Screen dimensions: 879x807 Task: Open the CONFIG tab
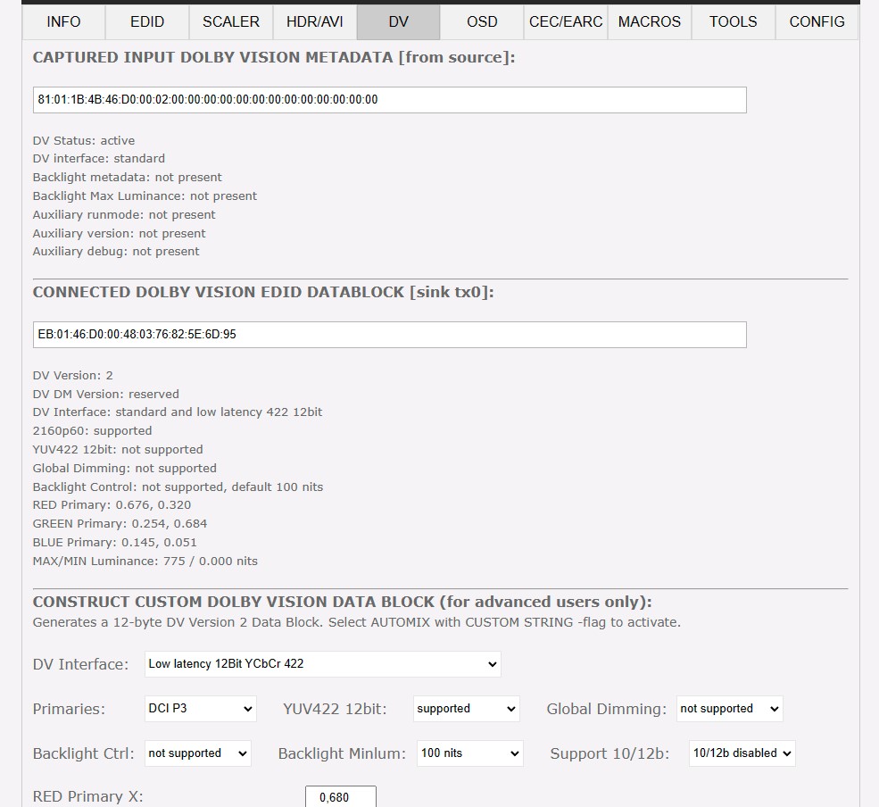(x=817, y=22)
